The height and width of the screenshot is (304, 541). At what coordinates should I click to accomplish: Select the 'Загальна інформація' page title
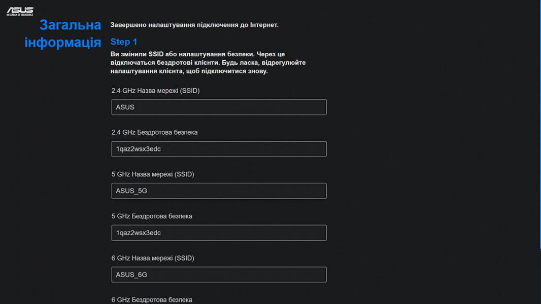(63, 34)
